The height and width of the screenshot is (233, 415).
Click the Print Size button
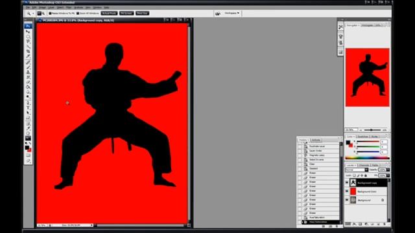pyautogui.click(x=143, y=13)
